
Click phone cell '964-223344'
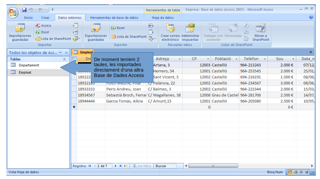[253, 89]
